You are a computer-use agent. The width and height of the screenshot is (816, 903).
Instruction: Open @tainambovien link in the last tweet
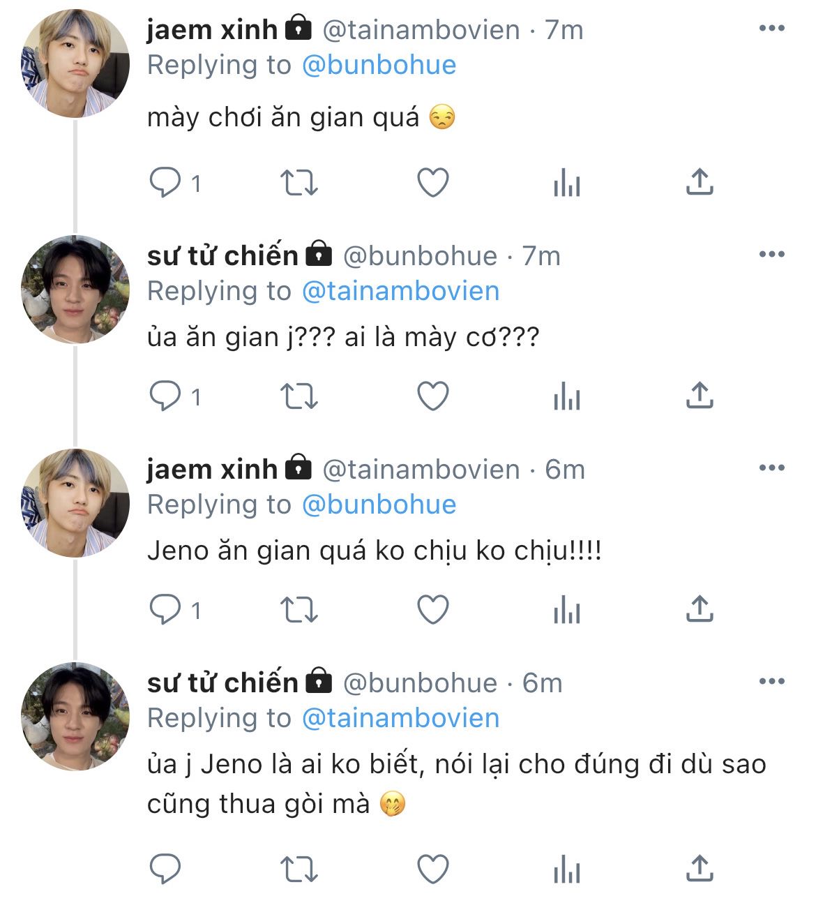(400, 718)
